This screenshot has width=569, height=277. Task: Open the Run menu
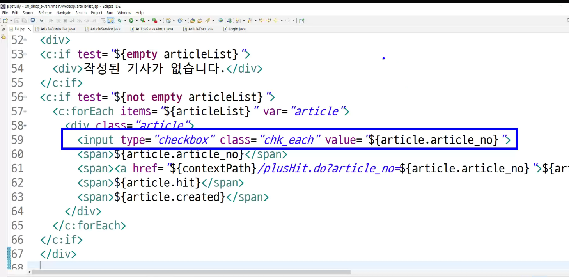pos(110,13)
